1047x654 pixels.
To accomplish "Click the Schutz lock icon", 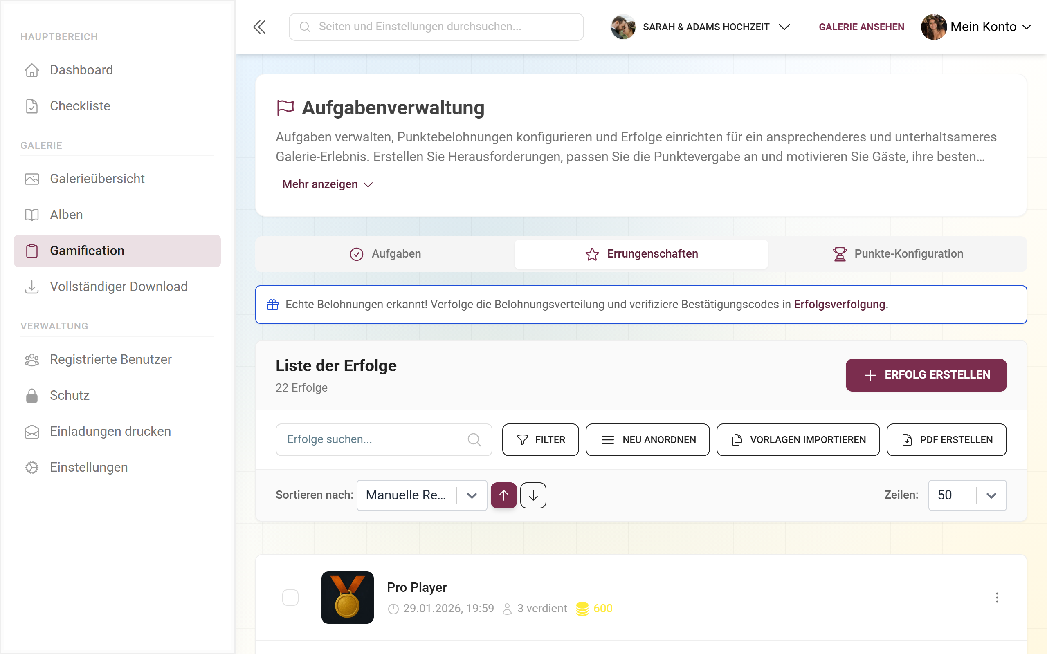I will click(x=32, y=395).
